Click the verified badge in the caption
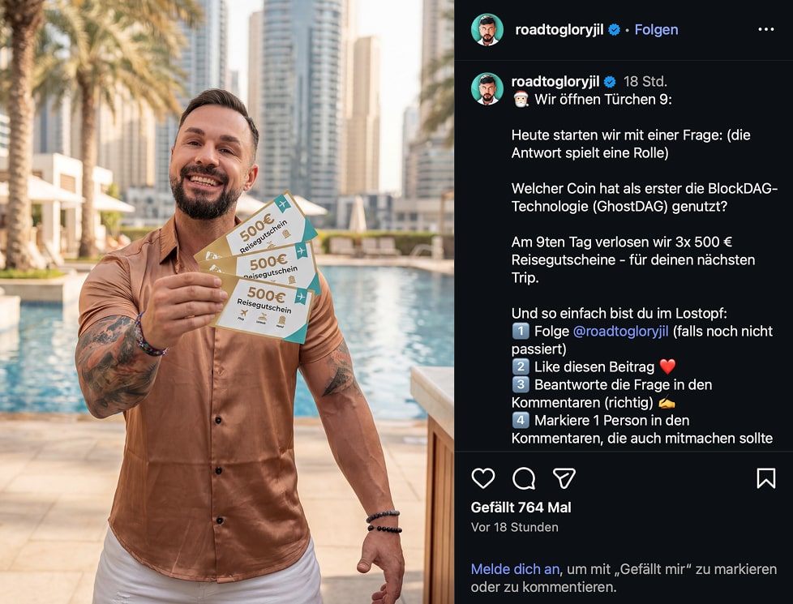This screenshot has height=604, width=793. click(x=610, y=81)
